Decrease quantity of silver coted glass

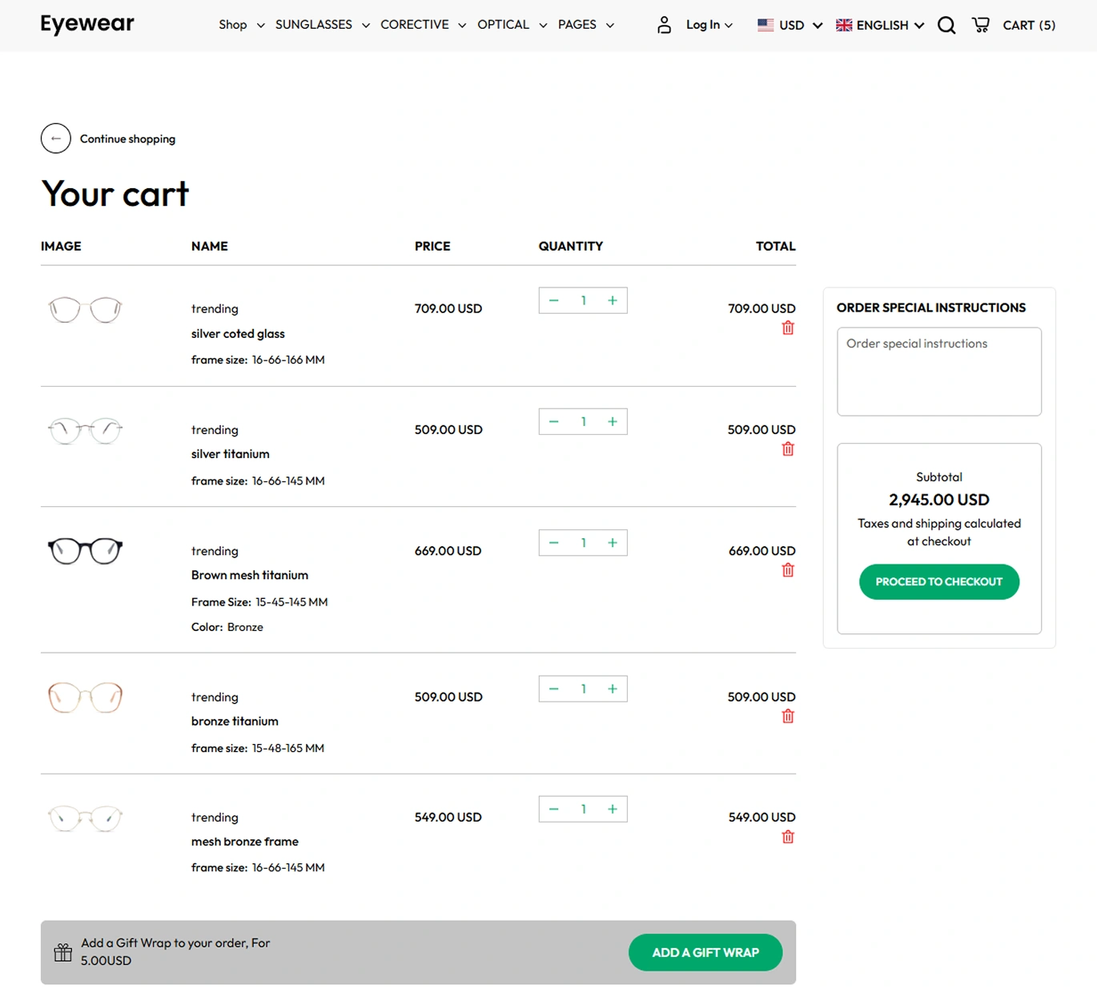[x=553, y=300]
